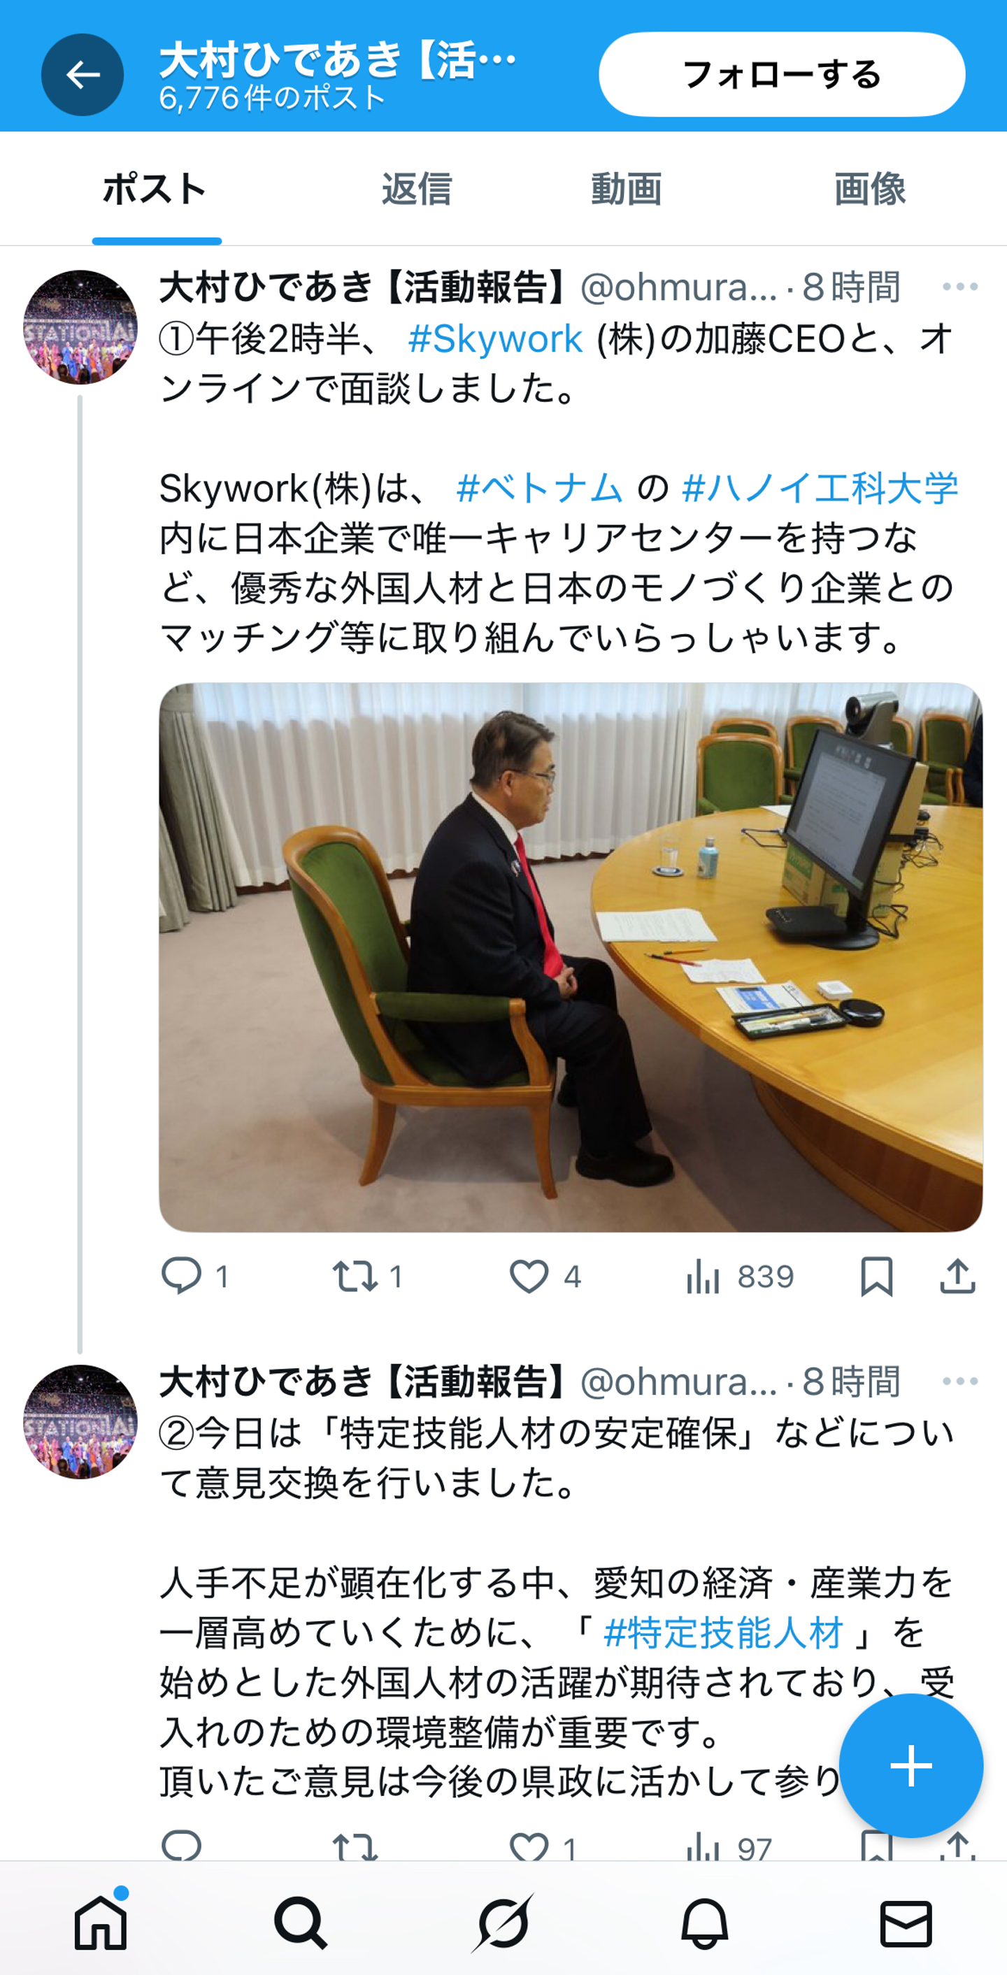Bookmark the first post
The height and width of the screenshot is (1975, 1007).
tap(876, 1277)
